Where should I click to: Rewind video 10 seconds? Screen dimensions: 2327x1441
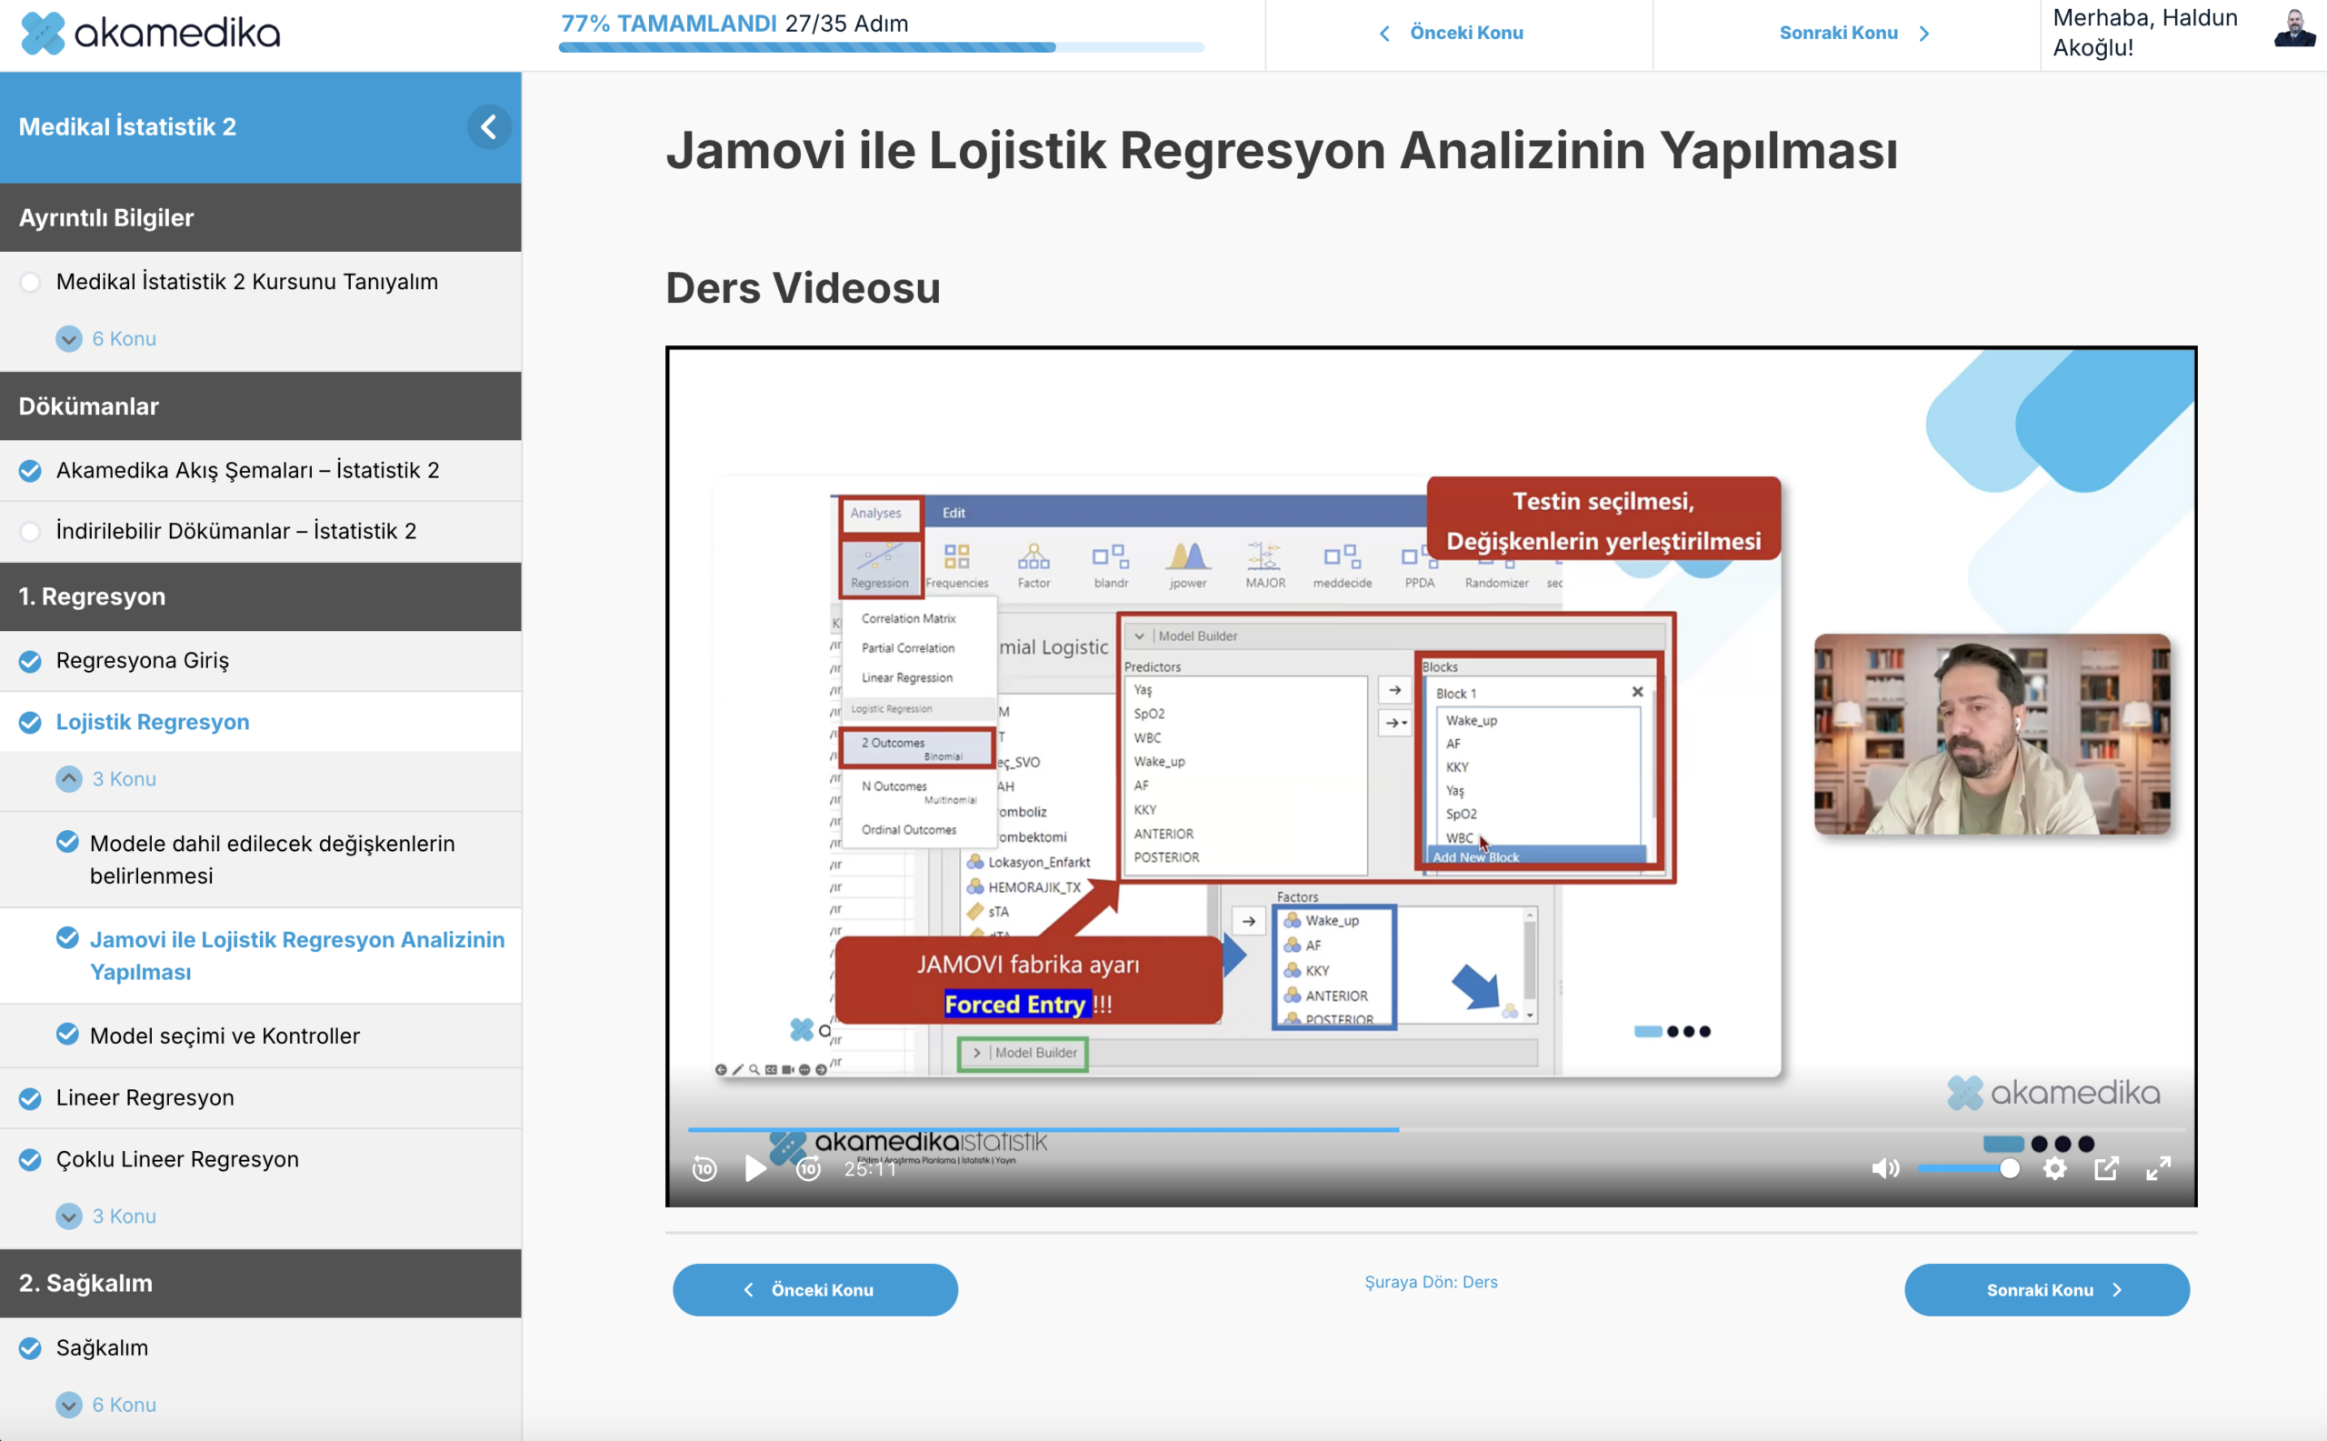coord(704,1168)
